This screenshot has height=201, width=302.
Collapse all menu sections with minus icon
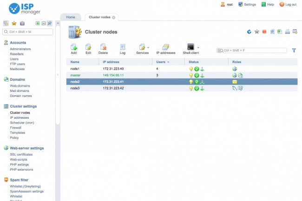pos(44,23)
